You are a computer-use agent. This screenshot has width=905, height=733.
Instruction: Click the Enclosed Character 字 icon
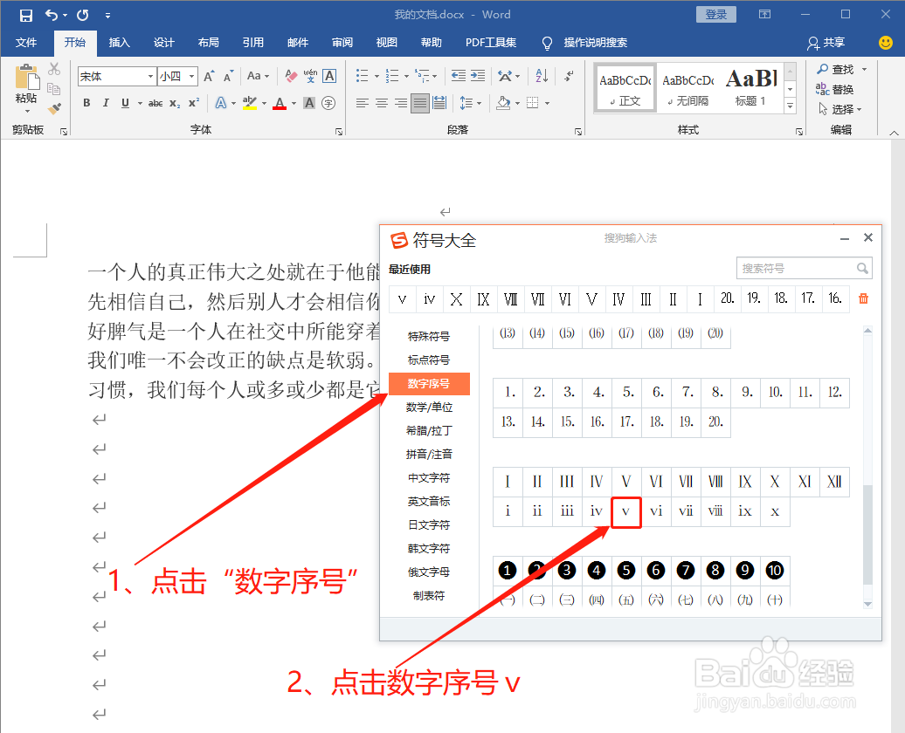328,103
